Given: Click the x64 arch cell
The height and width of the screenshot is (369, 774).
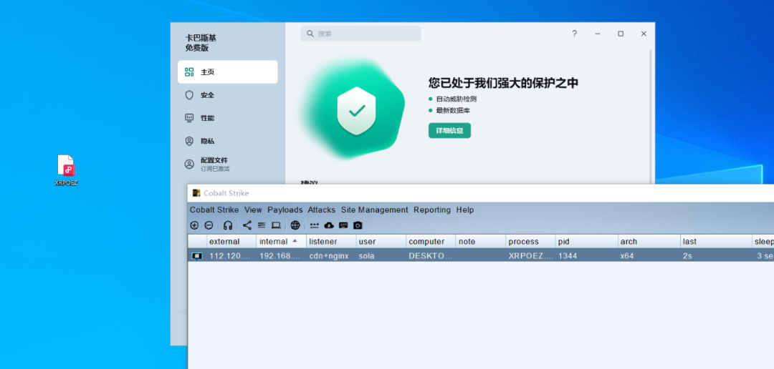Looking at the screenshot, I should (649, 256).
